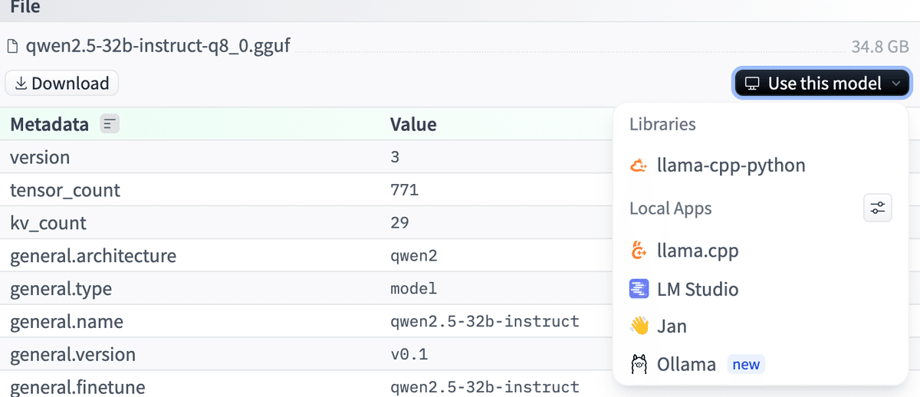Click the Ollama llama icon
Image resolution: width=920 pixels, height=397 pixels.
tap(639, 365)
